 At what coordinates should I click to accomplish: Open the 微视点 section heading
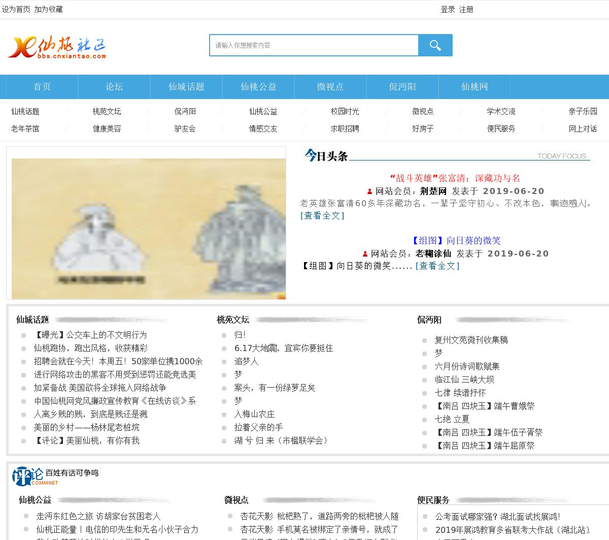236,500
